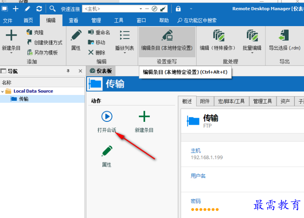Click the 新建条目 ribbon button

11,41
